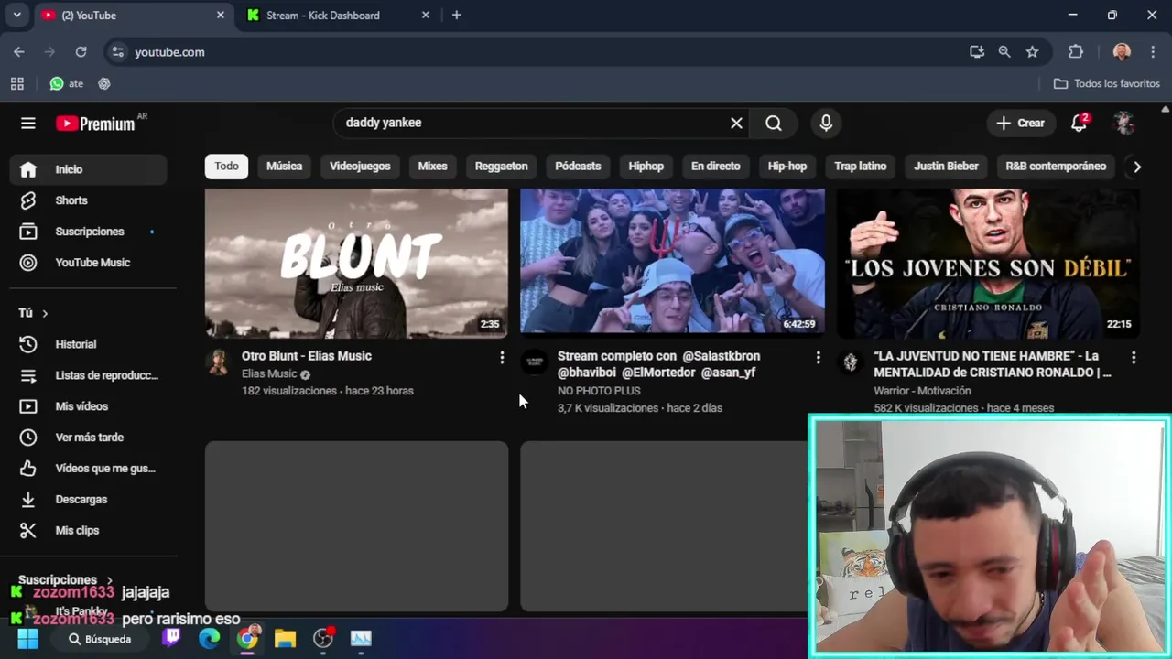
Task: Bookmark this page with star icon
Action: click(1032, 52)
